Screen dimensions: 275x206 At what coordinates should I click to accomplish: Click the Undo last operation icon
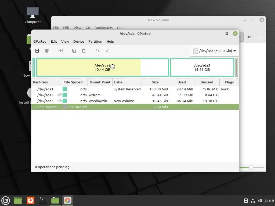pyautogui.click(x=97, y=51)
